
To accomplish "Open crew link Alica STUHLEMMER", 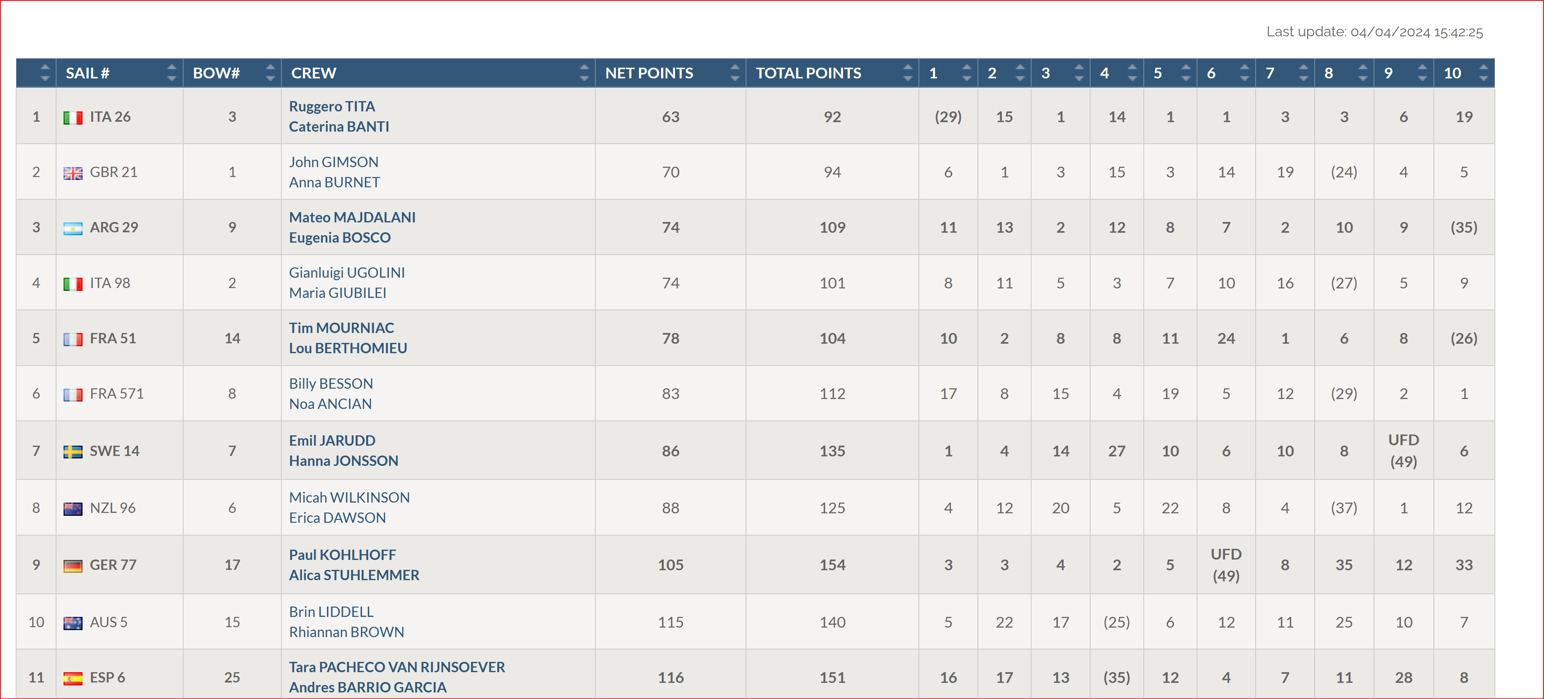I will (354, 576).
